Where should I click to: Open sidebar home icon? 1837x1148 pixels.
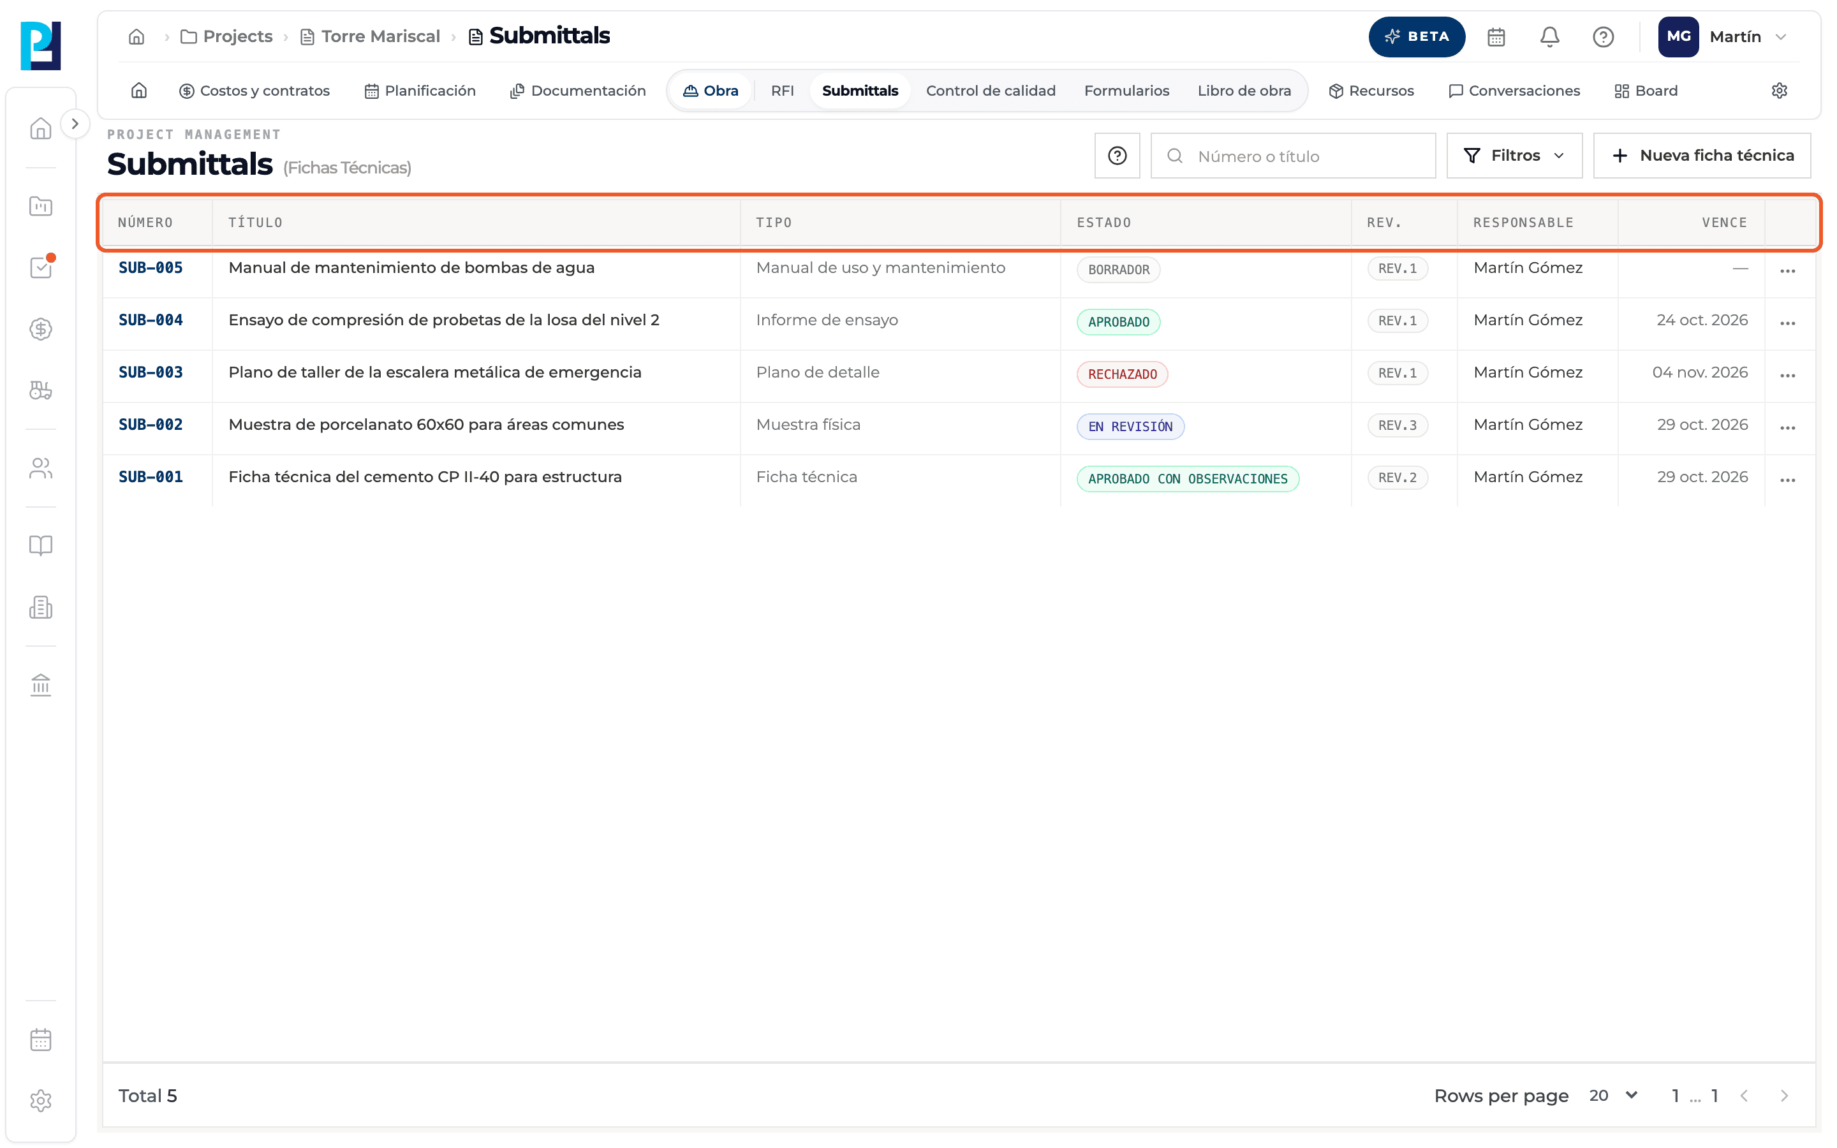point(41,128)
